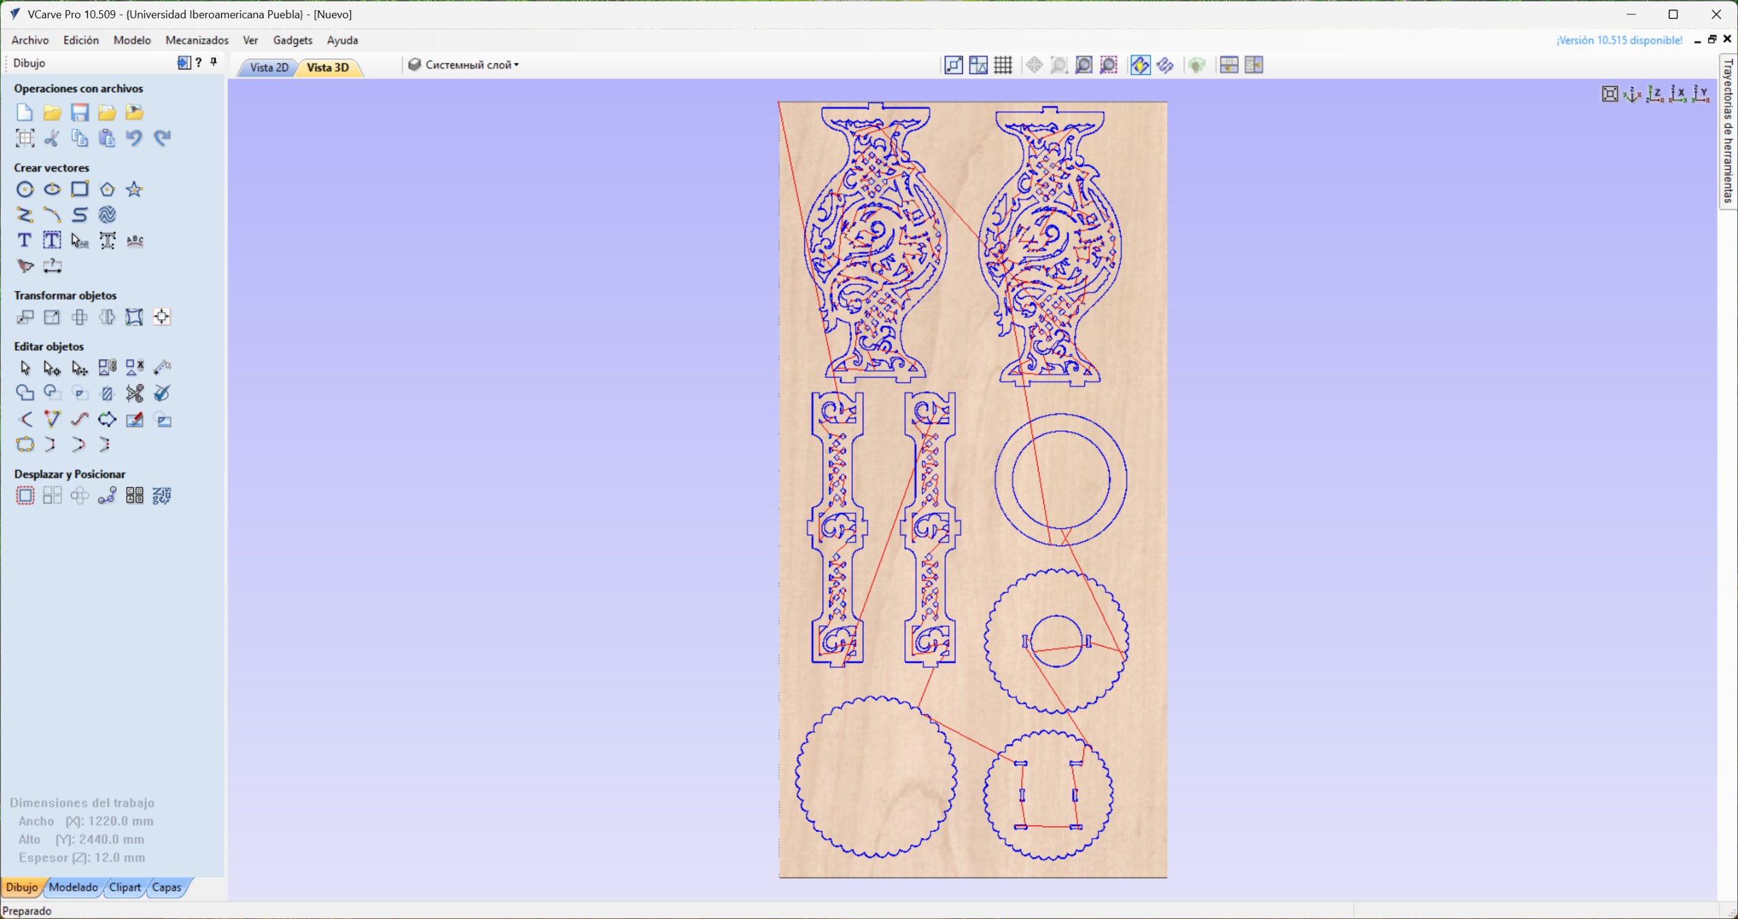Open the Mecanizados menu
This screenshot has height=919, width=1738.
click(197, 40)
